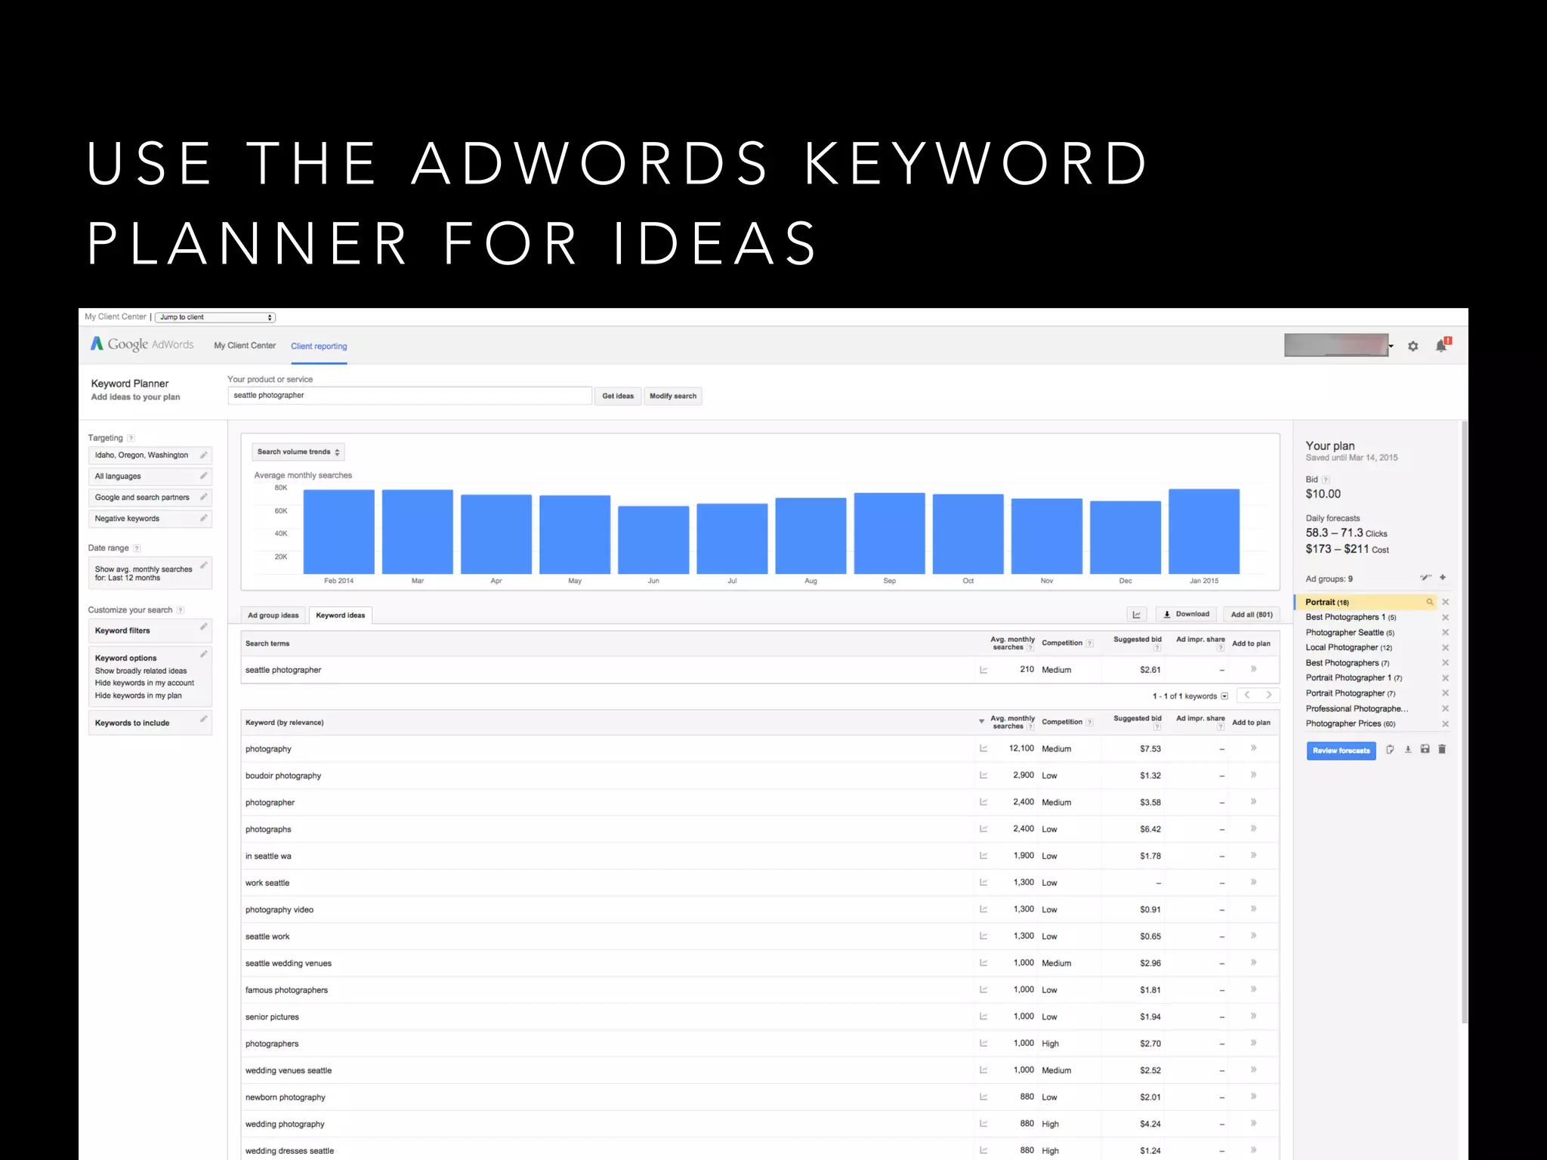Click the trash icon to delete plan

pos(1441,749)
